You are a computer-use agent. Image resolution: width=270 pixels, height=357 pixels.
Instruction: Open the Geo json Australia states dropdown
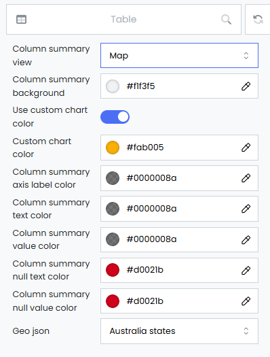(179, 331)
